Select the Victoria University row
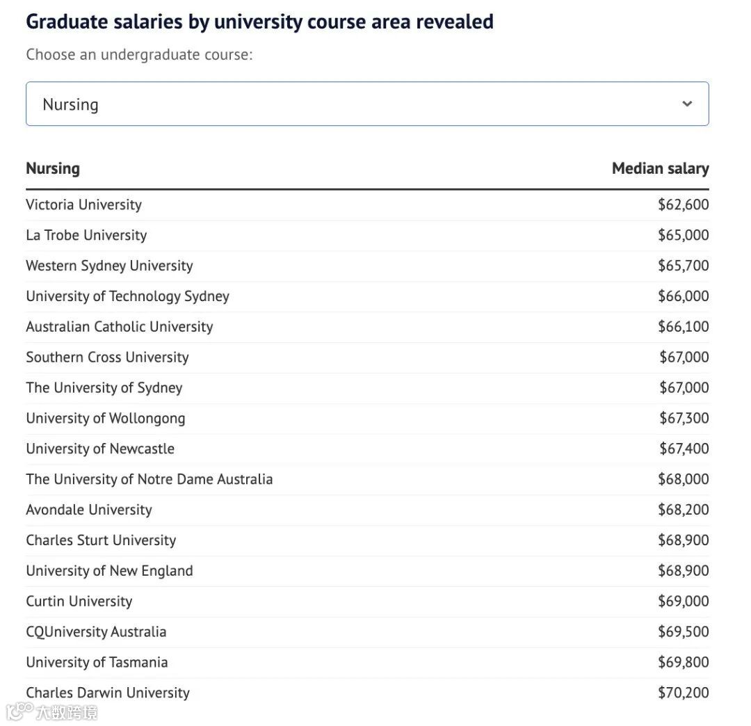Image resolution: width=751 pixels, height=726 pixels. [x=83, y=204]
